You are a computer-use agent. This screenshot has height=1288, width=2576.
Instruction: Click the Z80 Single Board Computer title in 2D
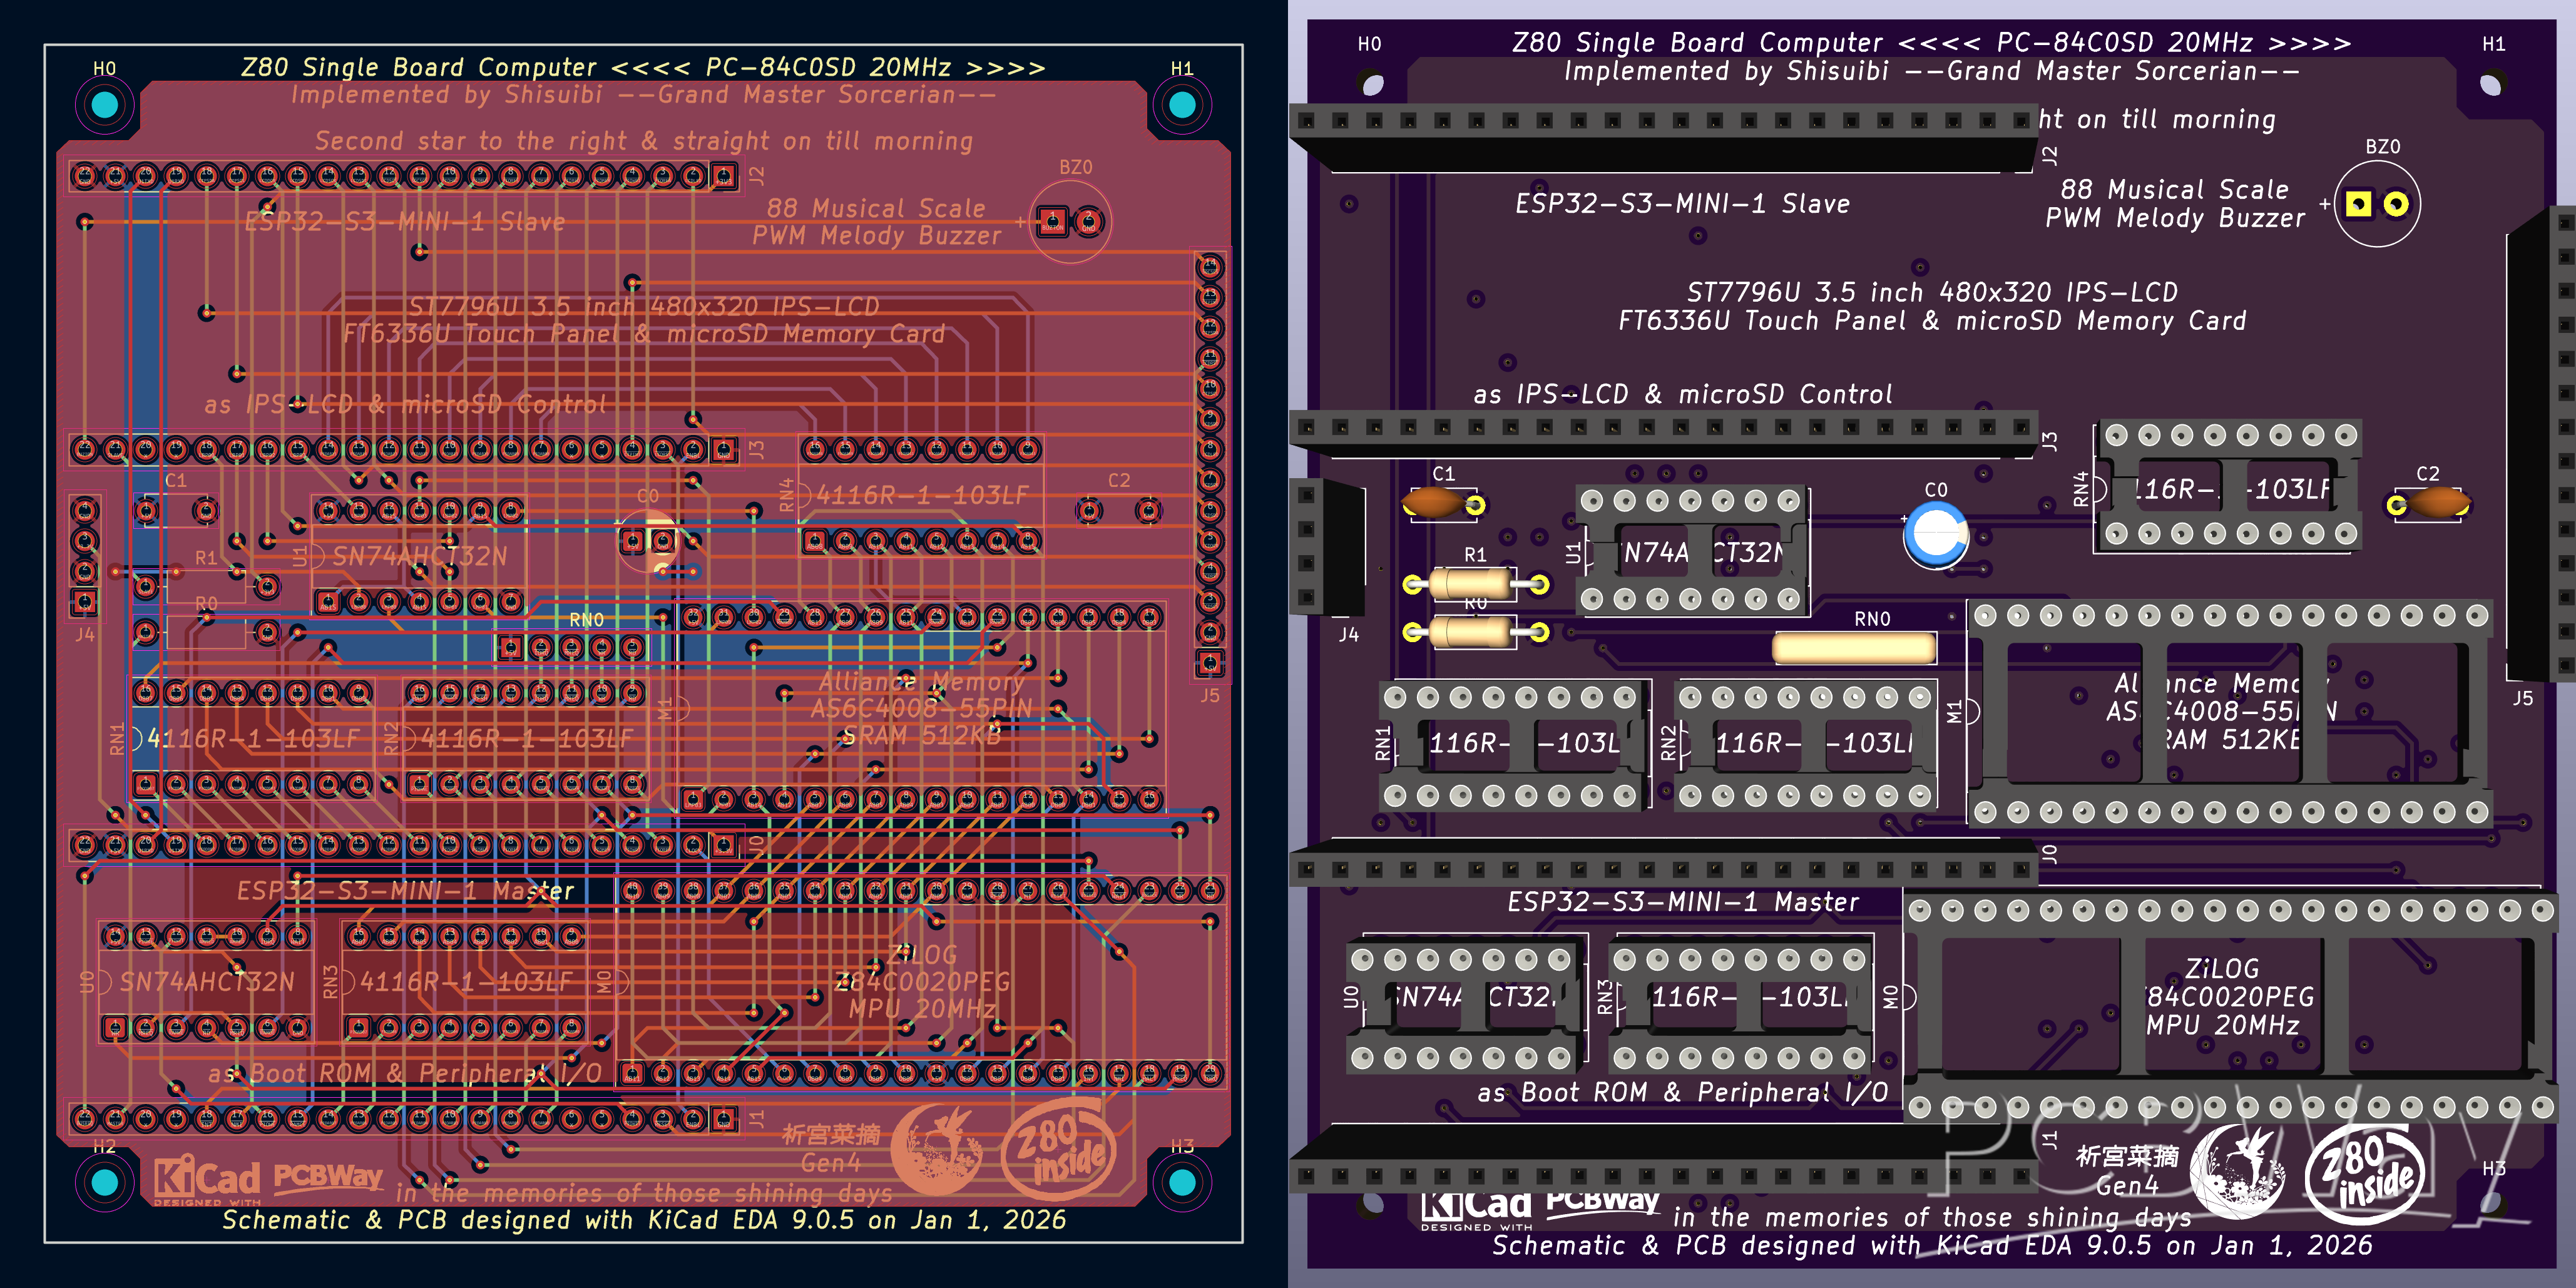tap(643, 68)
